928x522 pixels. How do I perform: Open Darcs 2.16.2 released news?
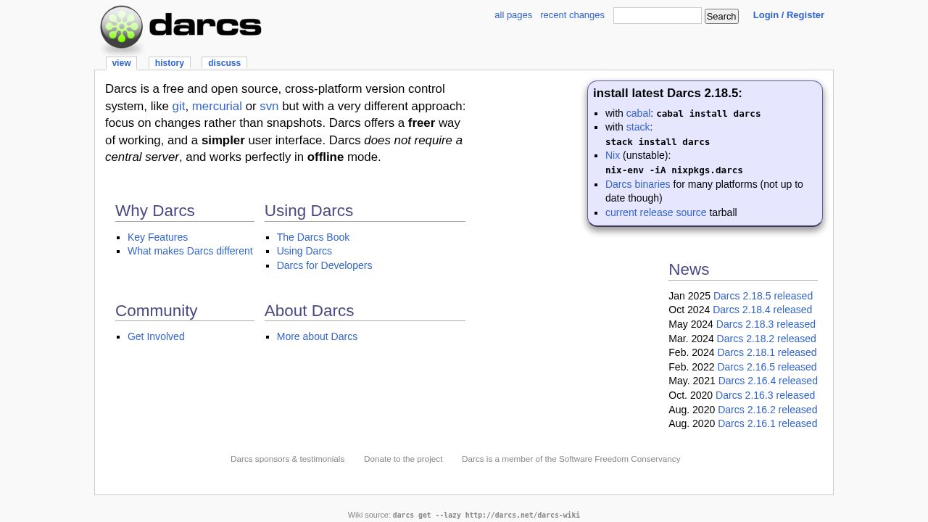point(767,410)
